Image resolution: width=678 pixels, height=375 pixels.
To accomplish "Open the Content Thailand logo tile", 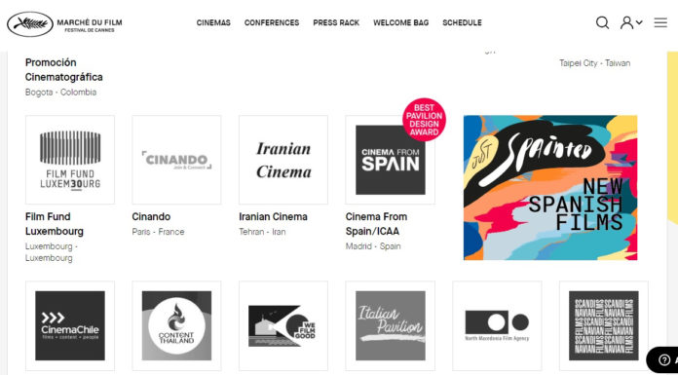I will point(176,325).
